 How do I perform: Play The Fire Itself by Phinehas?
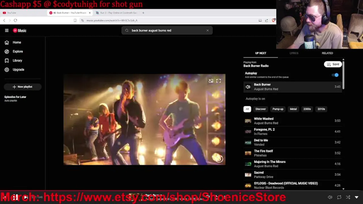(x=293, y=153)
